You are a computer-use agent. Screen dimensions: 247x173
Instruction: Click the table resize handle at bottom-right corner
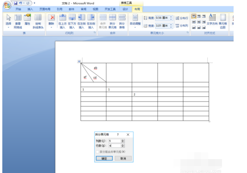tap(210, 121)
